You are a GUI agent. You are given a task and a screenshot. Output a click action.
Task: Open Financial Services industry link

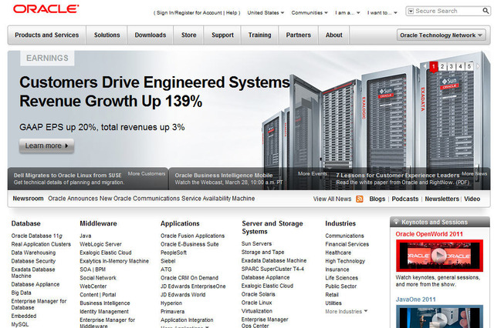tap(347, 244)
